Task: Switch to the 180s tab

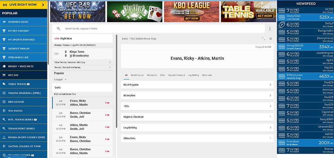Action: (x=162, y=75)
